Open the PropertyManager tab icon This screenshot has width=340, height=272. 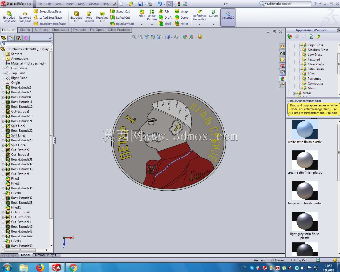[x=11, y=38]
